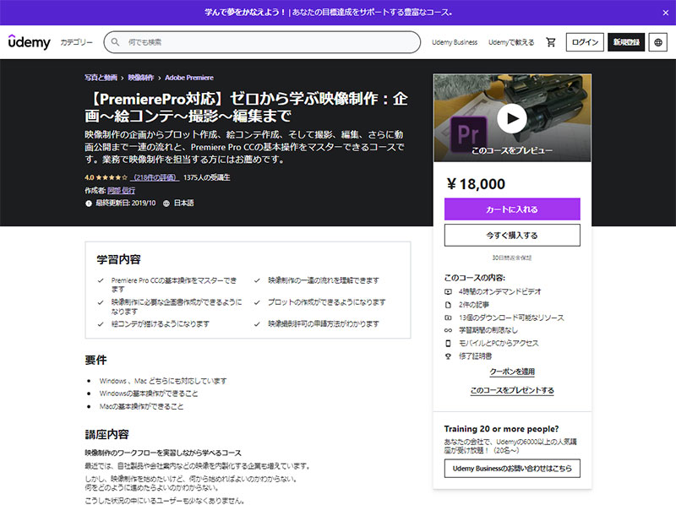The image size is (676, 505).
Task: Open Udemy Business link in header
Action: click(x=455, y=42)
